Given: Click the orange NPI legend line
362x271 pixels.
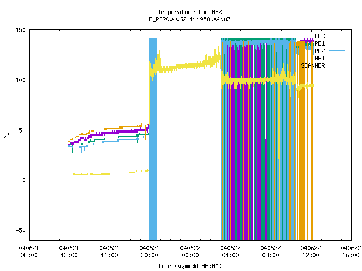Looking at the screenshot, I should tap(337, 58).
